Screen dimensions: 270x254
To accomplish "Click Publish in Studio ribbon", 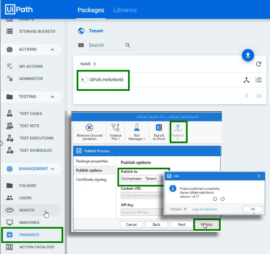I will point(178,132).
